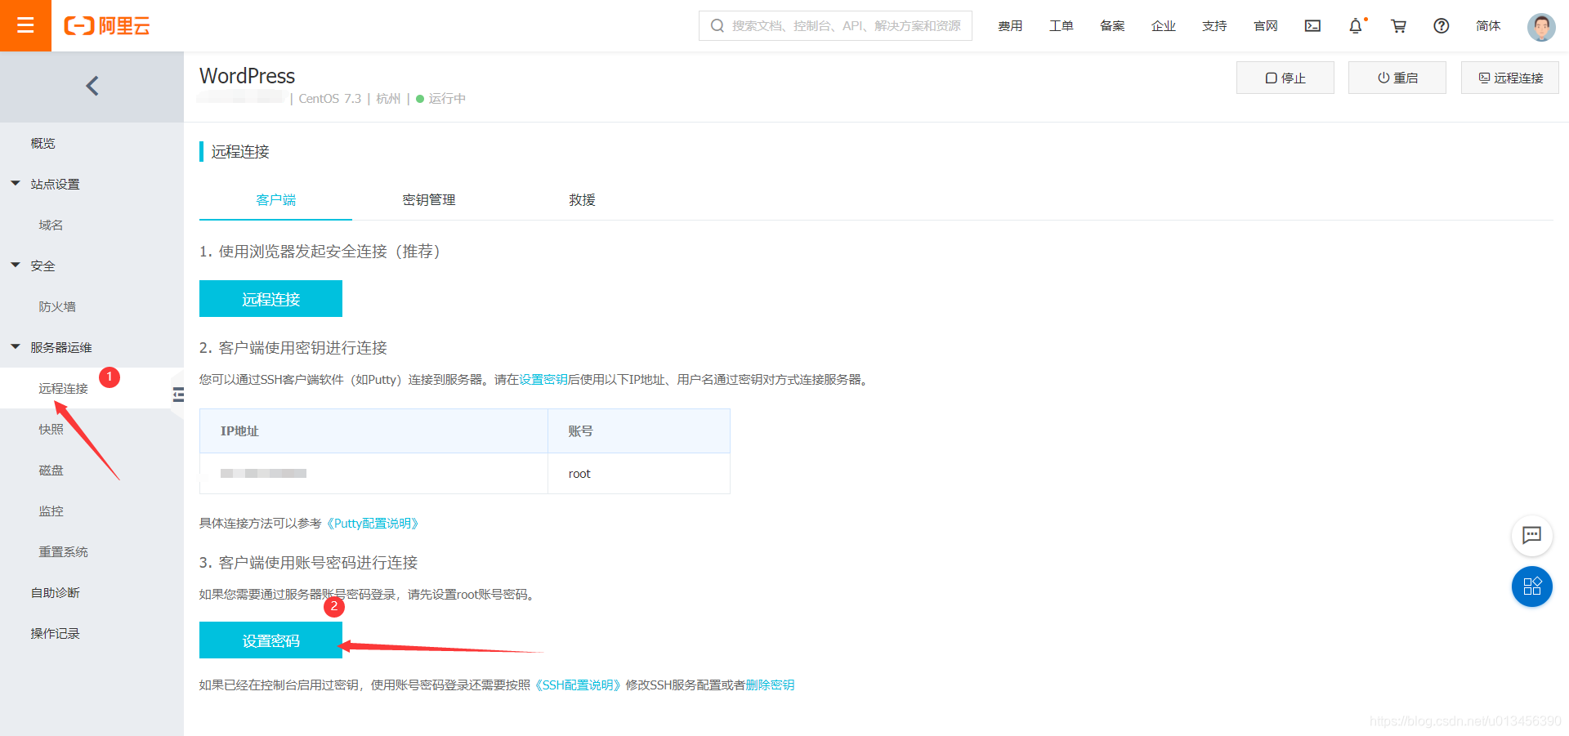Click the WordPress instance title

pos(247,76)
